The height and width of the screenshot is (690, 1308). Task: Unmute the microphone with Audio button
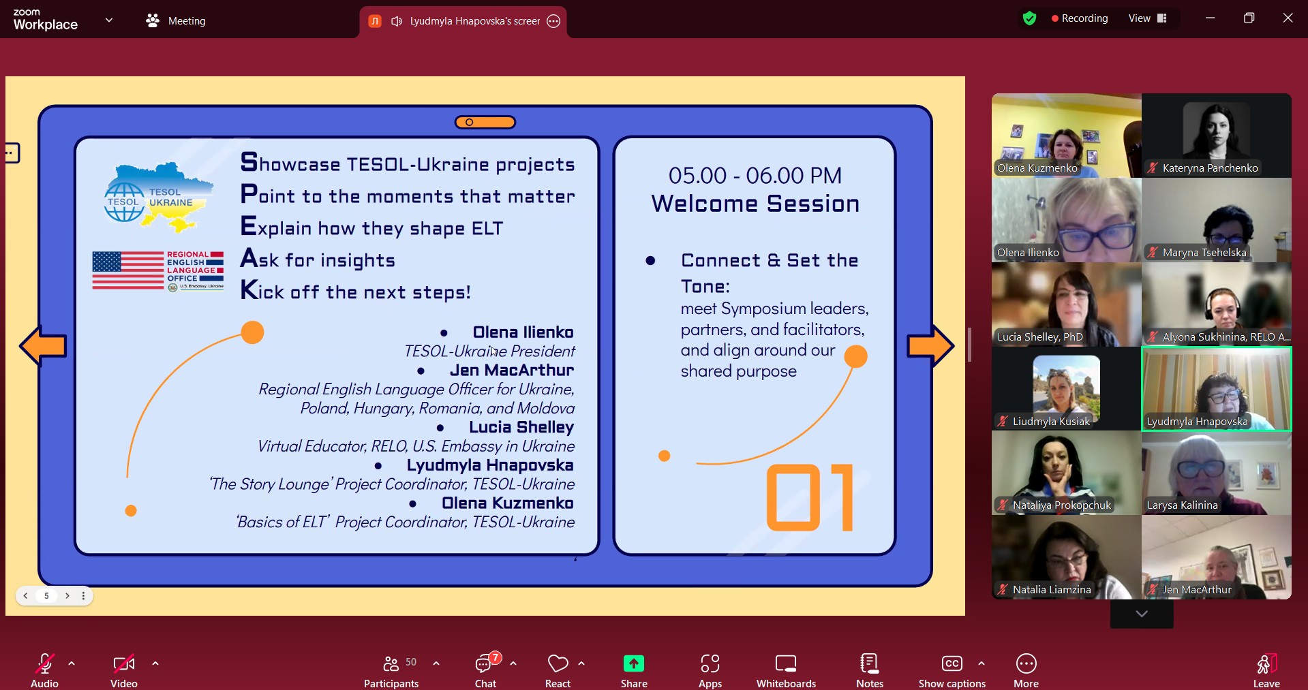click(x=45, y=670)
